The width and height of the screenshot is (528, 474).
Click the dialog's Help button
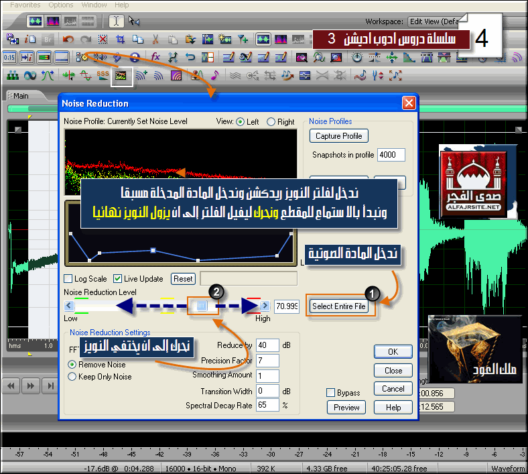[x=393, y=408]
